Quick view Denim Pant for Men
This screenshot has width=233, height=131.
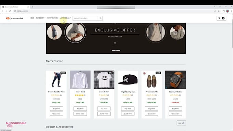tap(56, 114)
